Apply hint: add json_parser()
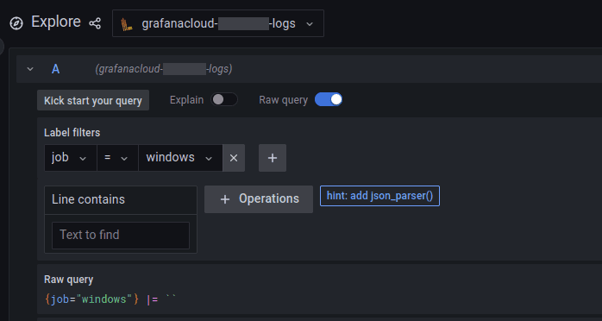This screenshot has height=321, width=602. pyautogui.click(x=379, y=196)
